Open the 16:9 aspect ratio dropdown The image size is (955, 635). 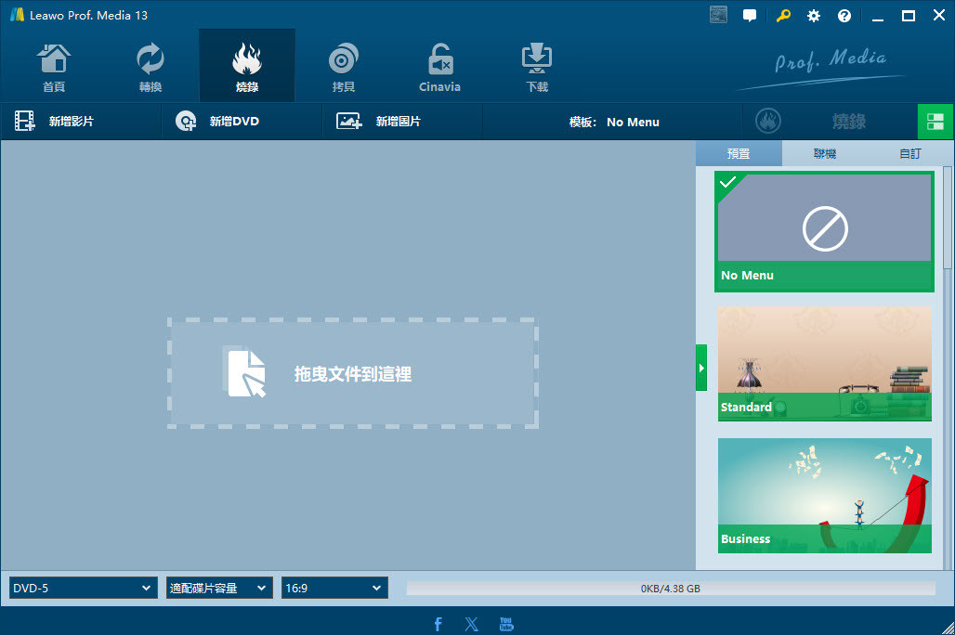(334, 588)
